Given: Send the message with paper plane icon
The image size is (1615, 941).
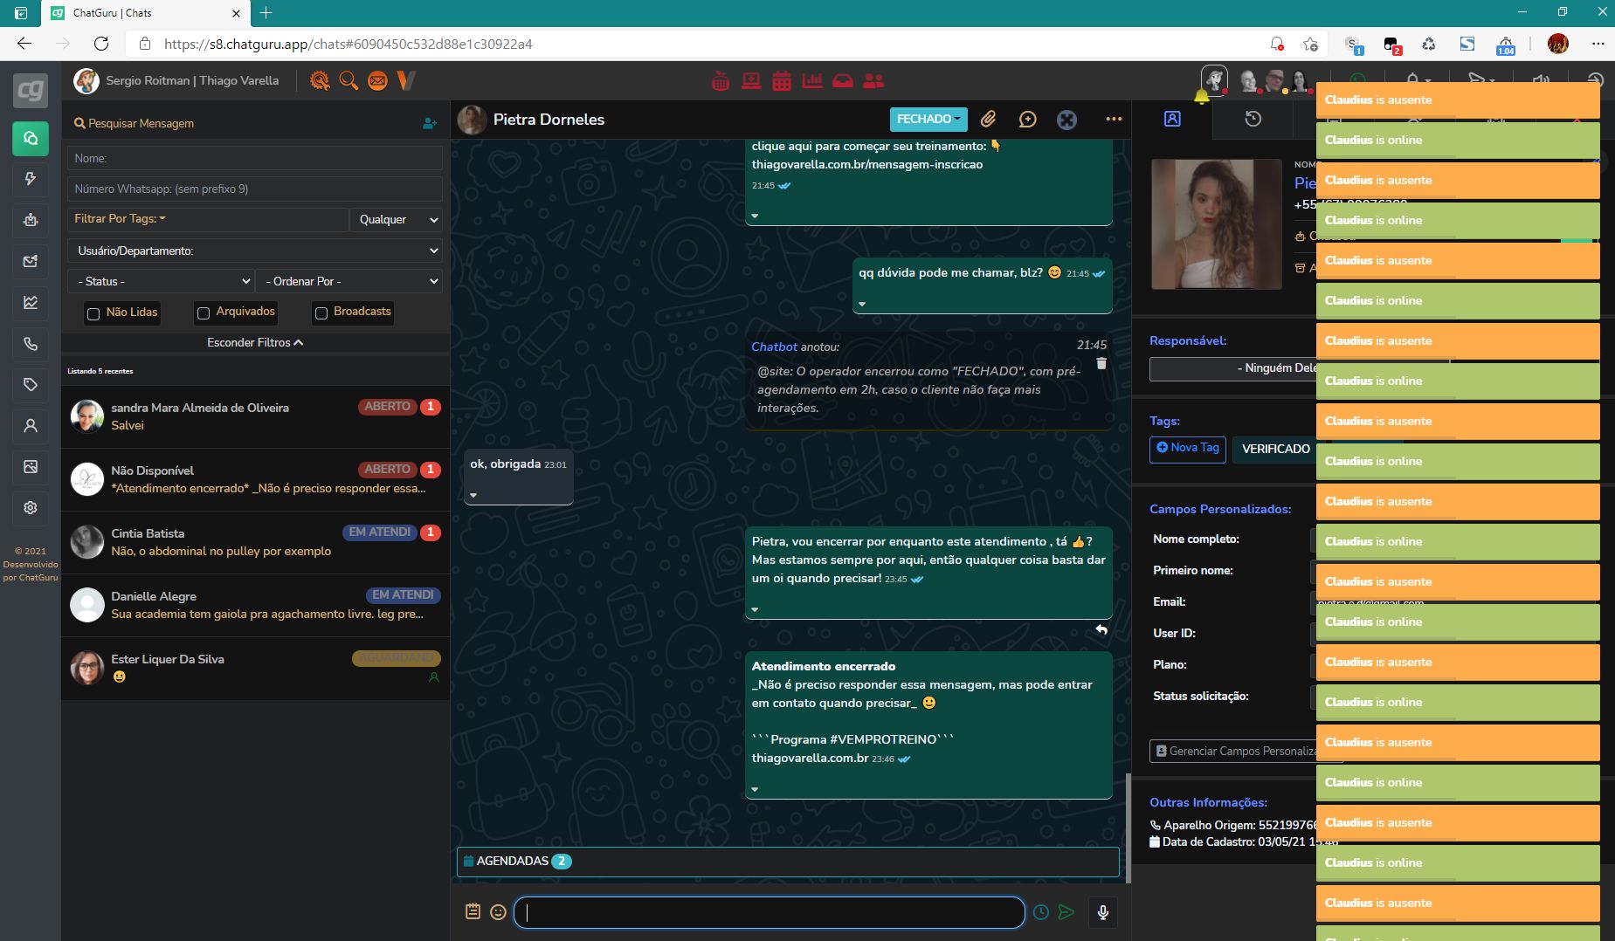Looking at the screenshot, I should click(1066, 912).
